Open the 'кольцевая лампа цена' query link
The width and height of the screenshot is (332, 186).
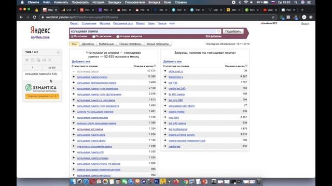click(91, 135)
